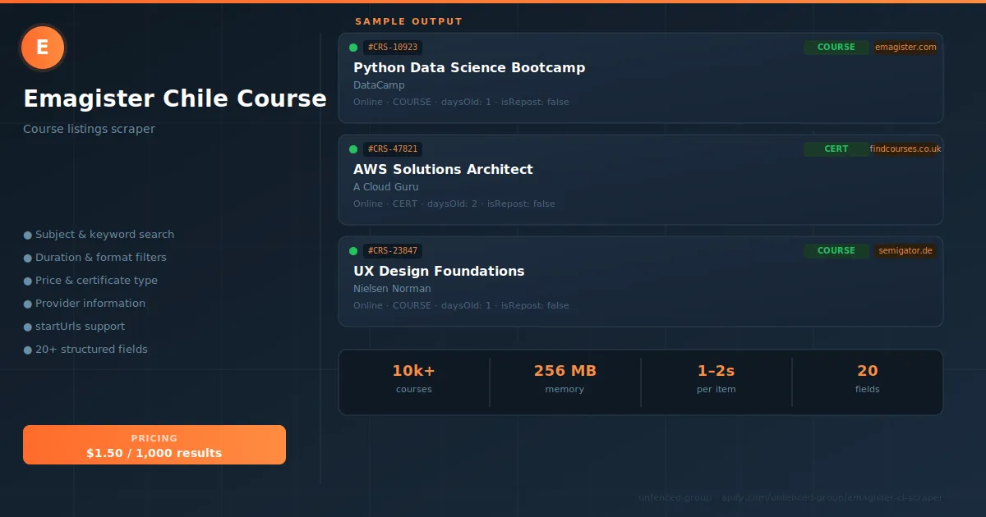Image resolution: width=986 pixels, height=517 pixels.
Task: Click COURSE tag on UX Design card
Action: pos(836,251)
